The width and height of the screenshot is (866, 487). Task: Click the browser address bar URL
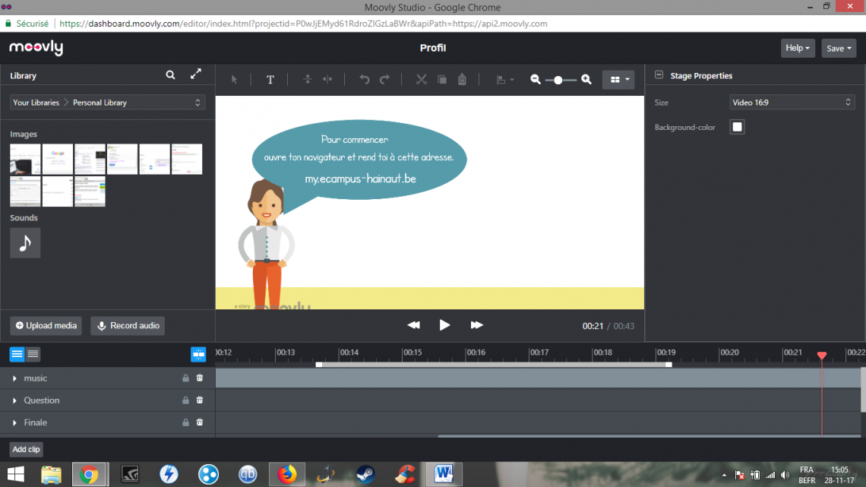pyautogui.click(x=303, y=24)
